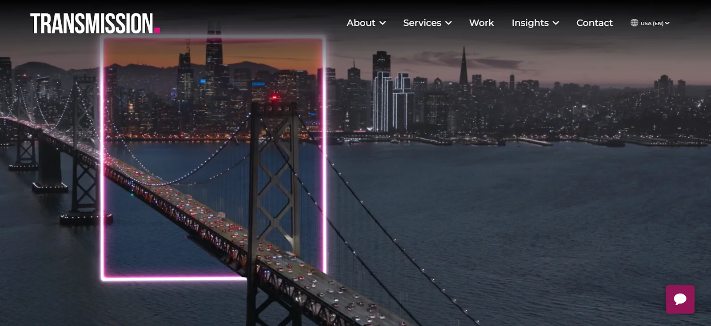Image resolution: width=711 pixels, height=326 pixels.
Task: Click the globe language icon
Action: [634, 23]
